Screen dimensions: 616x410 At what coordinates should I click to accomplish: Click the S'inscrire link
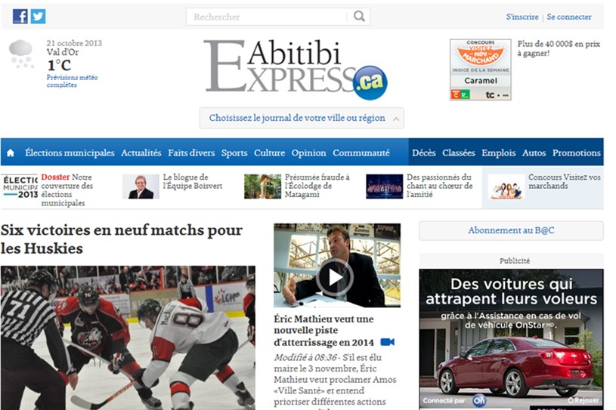522,17
